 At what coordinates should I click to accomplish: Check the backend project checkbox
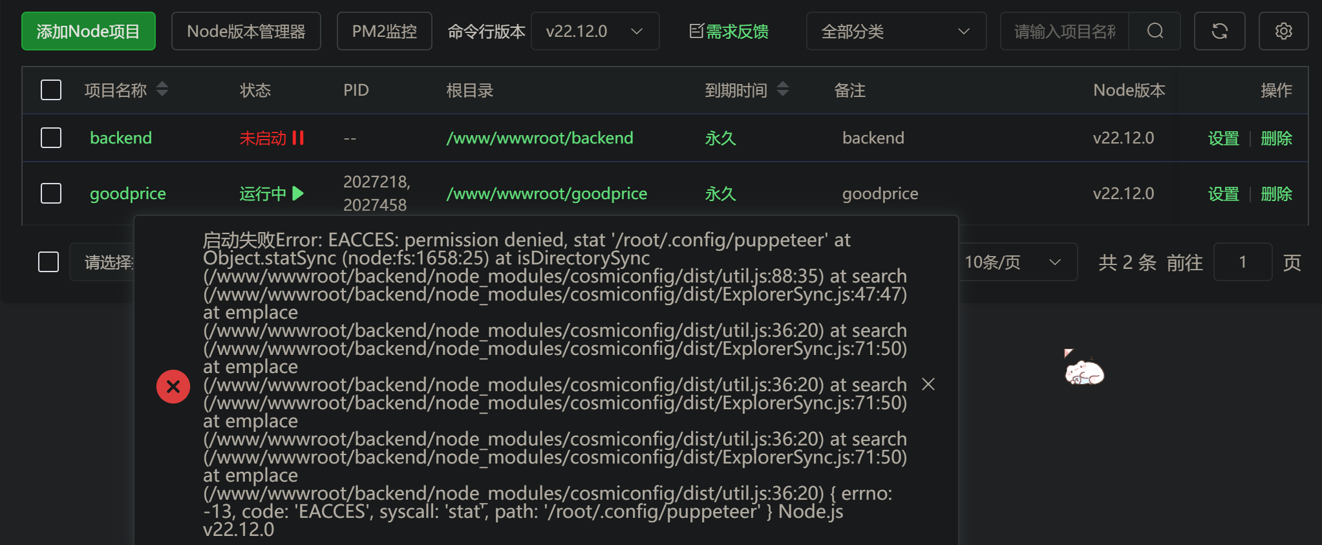(51, 138)
